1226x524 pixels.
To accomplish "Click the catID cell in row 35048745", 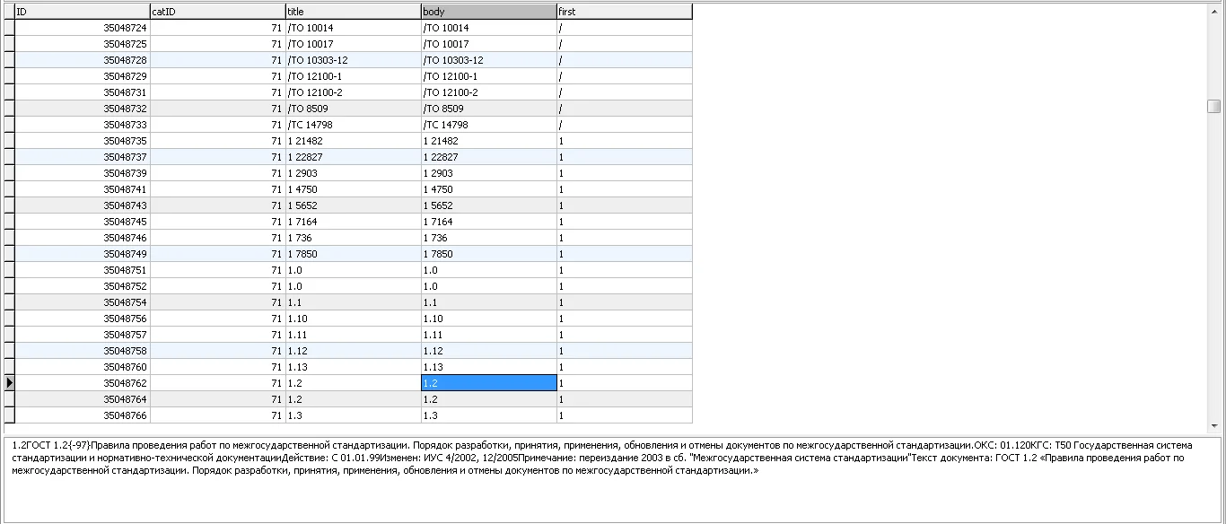I will tap(217, 222).
